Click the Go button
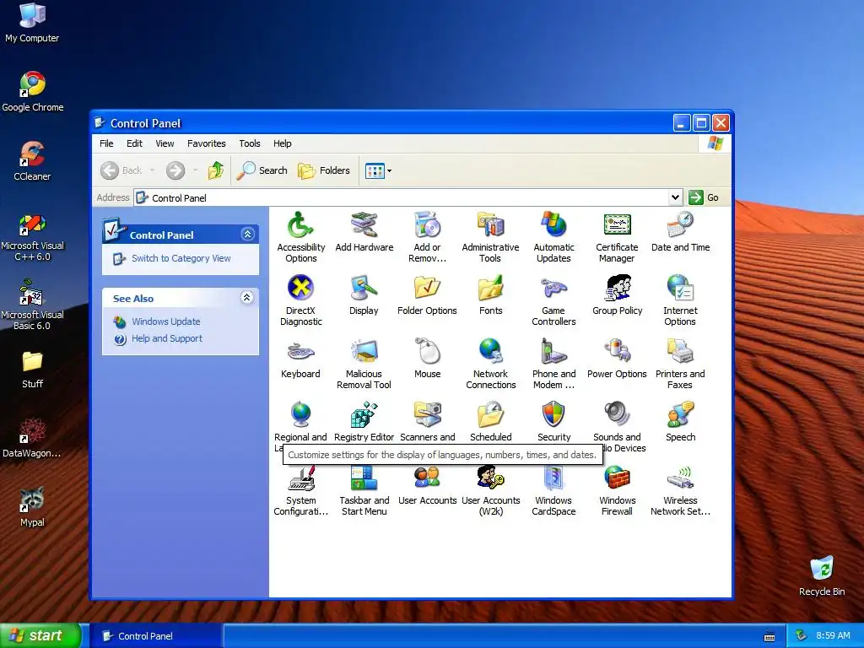This screenshot has height=648, width=864. (705, 197)
